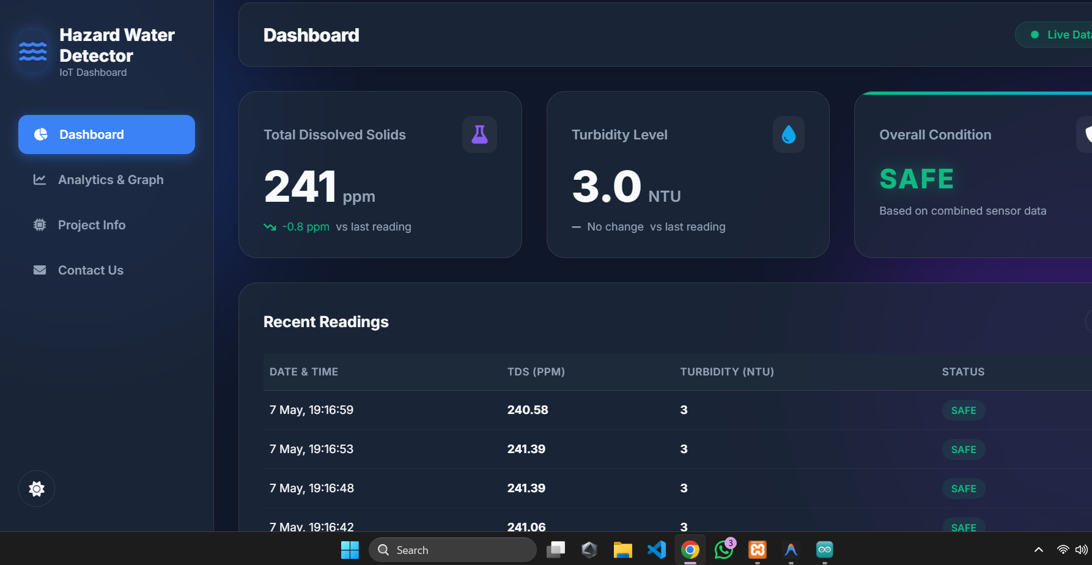Click the TURBIDITY (NTU) column header

click(x=727, y=372)
